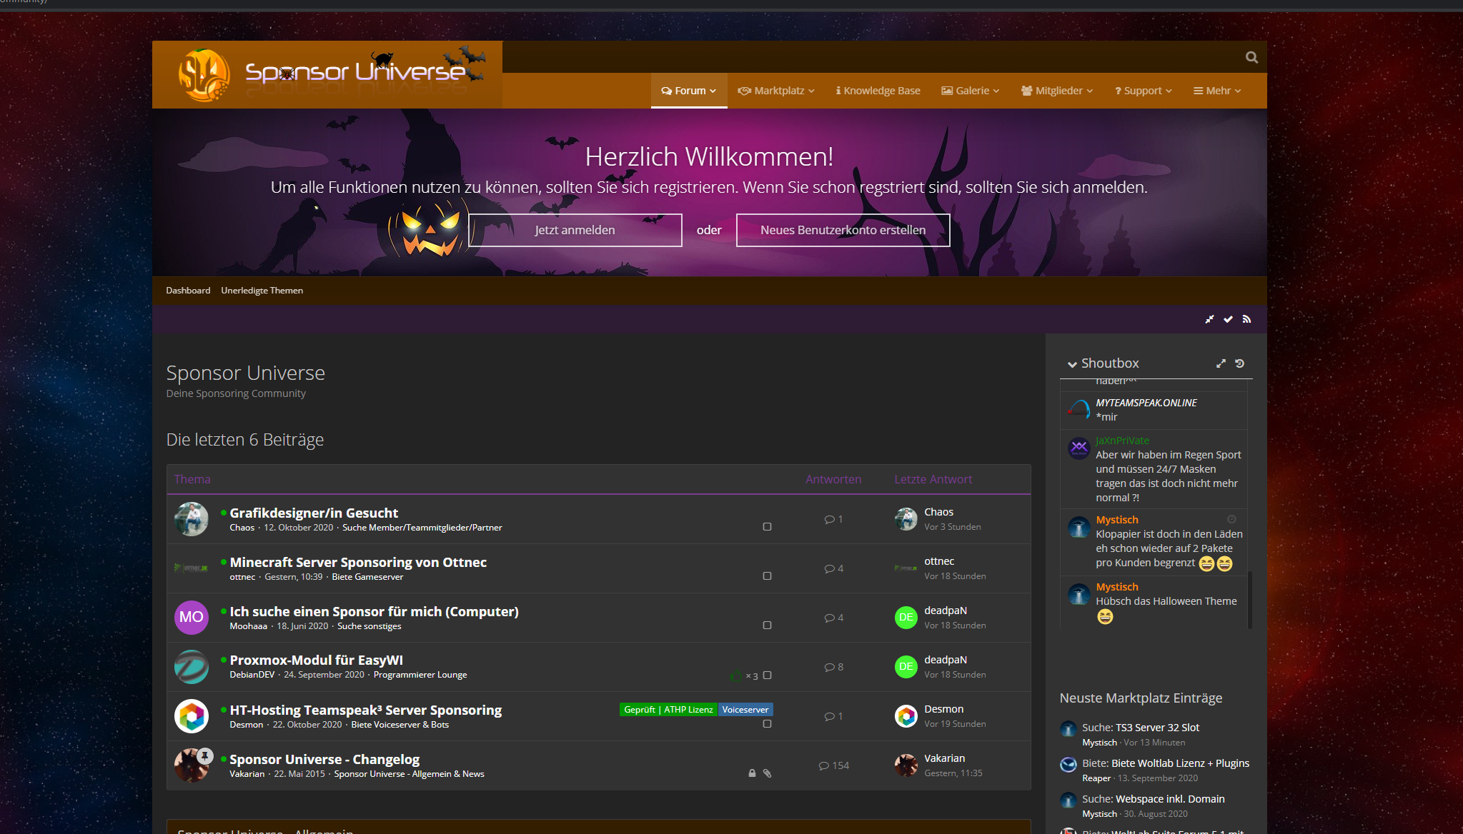Click the Shoutbox vertical scrollbar

[x=1249, y=598]
